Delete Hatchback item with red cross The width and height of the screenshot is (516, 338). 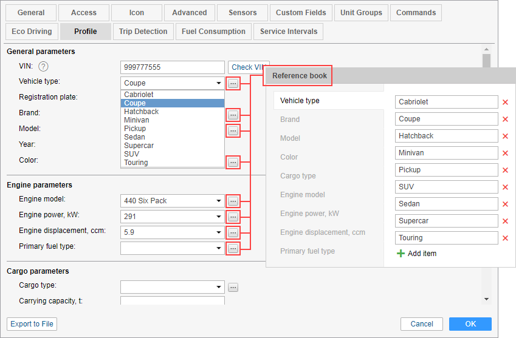coord(506,136)
